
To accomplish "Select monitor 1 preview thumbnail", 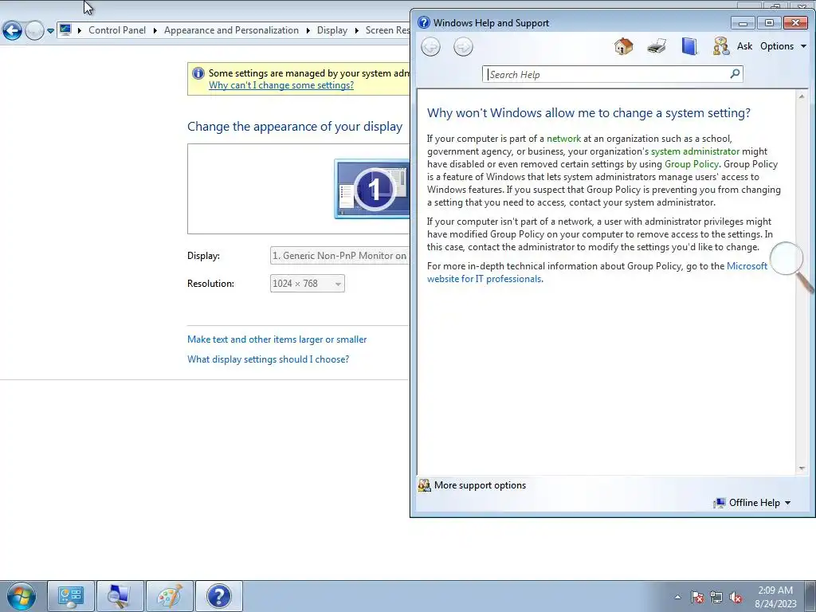I will coord(371,189).
